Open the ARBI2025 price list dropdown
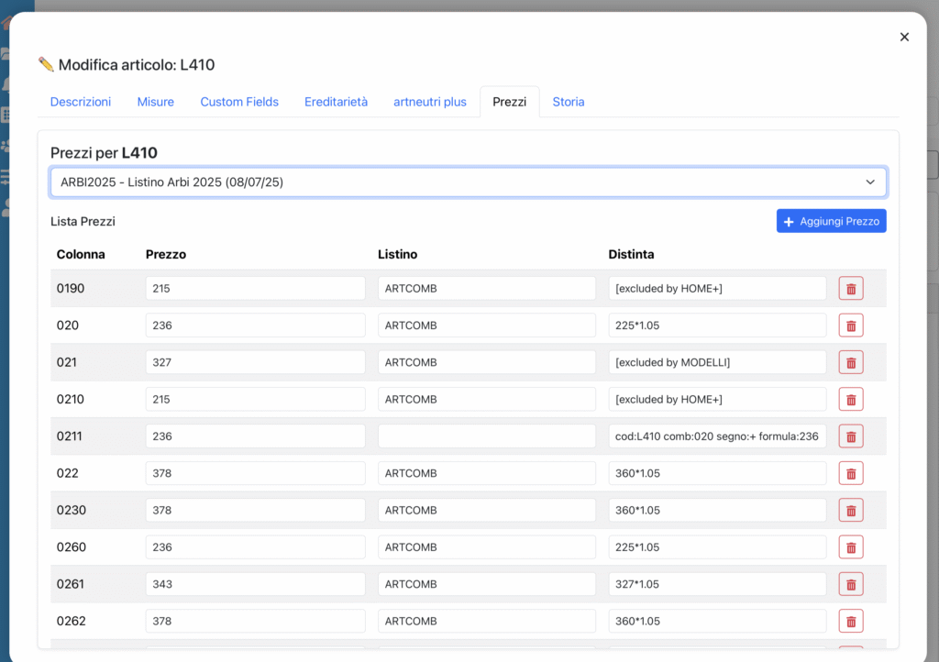 [468, 182]
